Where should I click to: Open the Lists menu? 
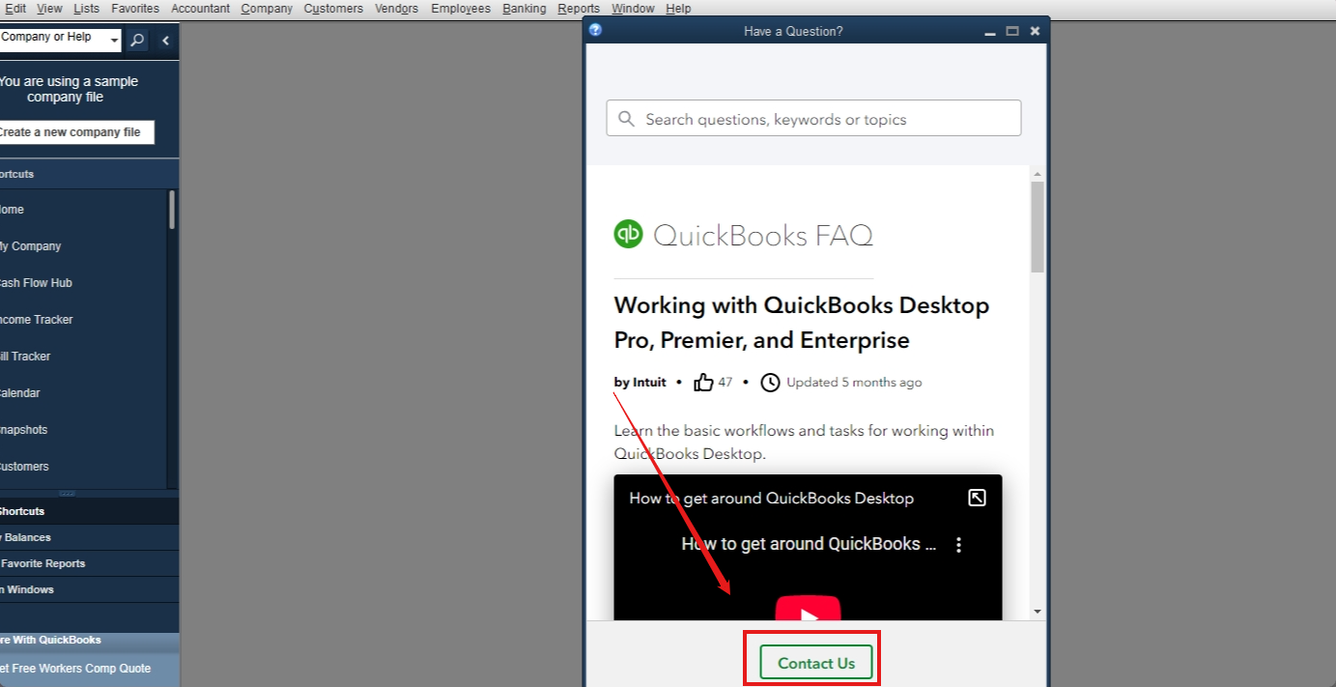point(86,9)
